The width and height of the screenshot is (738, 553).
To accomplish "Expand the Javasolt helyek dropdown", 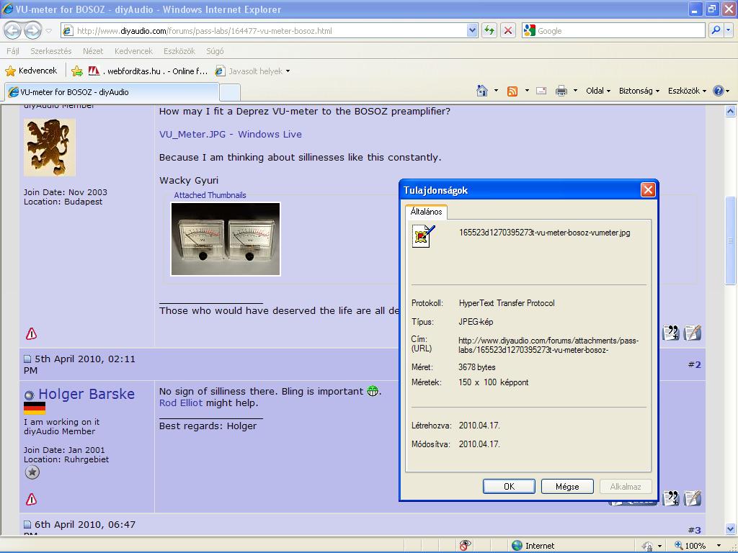I will tap(288, 71).
